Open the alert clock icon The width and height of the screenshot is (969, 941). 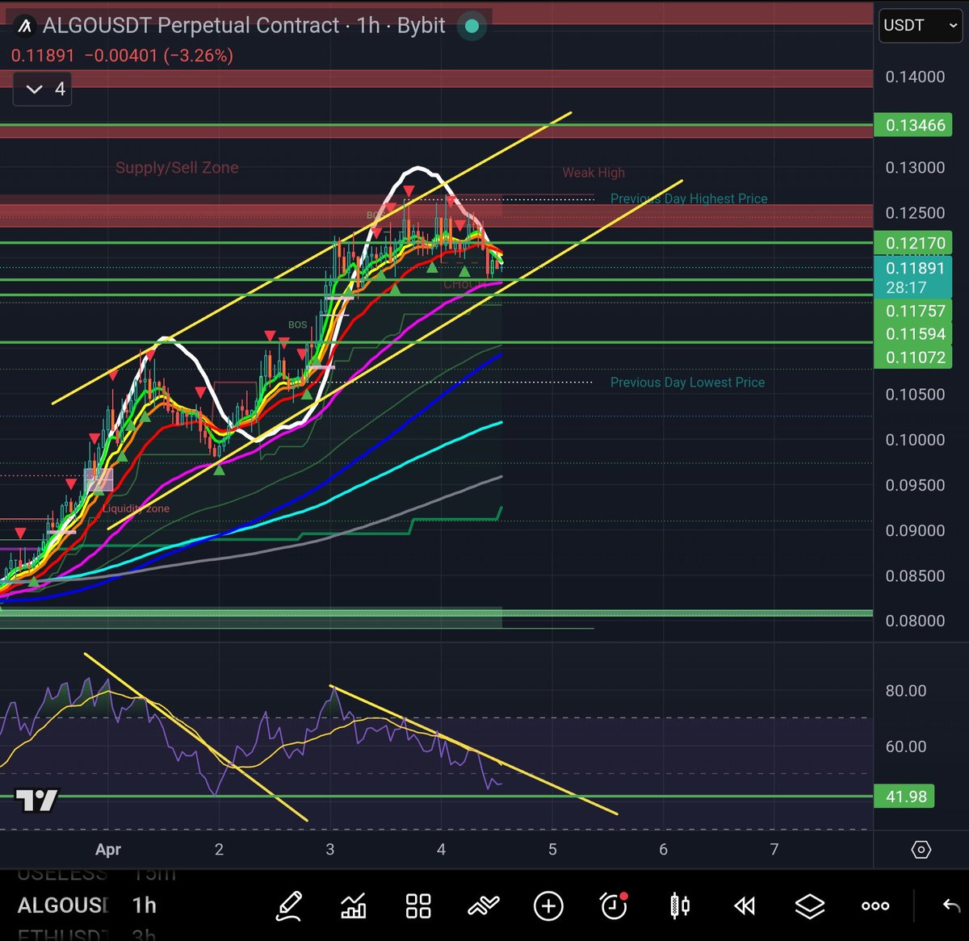coord(614,906)
